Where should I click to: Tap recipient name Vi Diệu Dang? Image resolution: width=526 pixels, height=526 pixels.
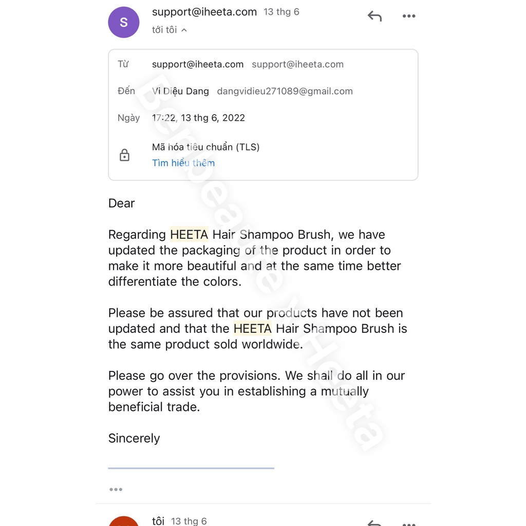(x=180, y=91)
